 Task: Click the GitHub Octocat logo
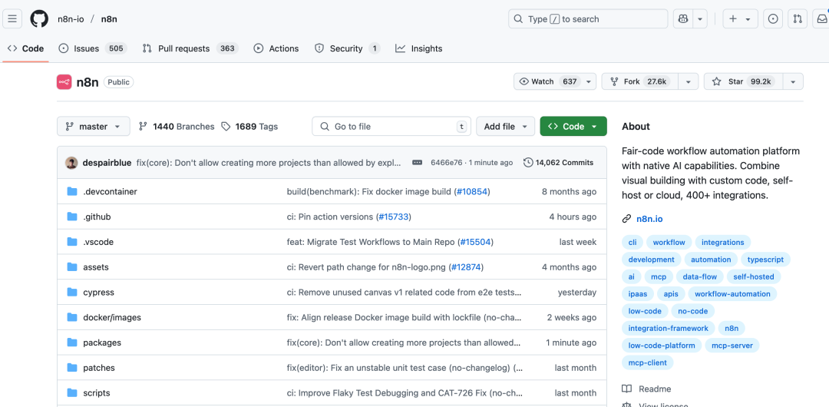pyautogui.click(x=39, y=19)
